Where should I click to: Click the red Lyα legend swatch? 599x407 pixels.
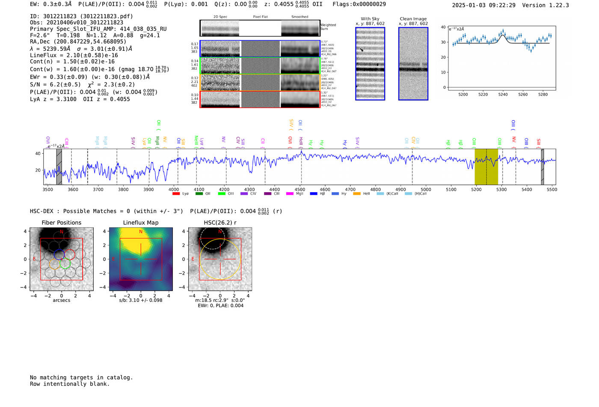click(176, 194)
